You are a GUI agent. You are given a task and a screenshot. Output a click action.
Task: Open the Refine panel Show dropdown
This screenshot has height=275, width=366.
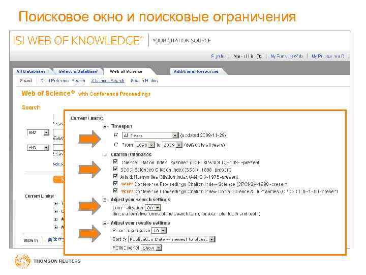click(151, 248)
